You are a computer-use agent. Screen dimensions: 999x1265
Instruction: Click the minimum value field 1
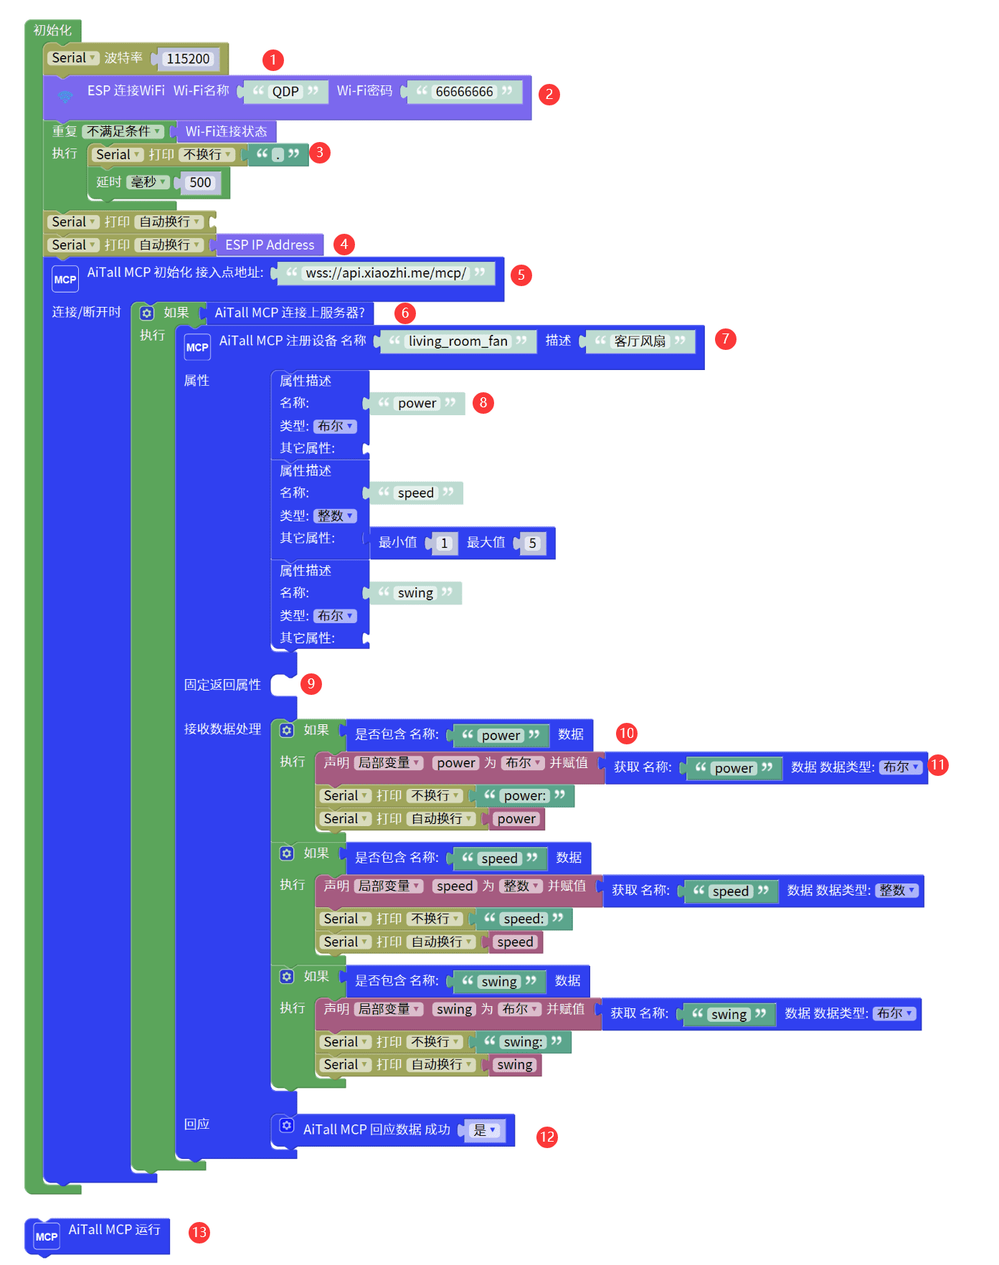coord(444,544)
